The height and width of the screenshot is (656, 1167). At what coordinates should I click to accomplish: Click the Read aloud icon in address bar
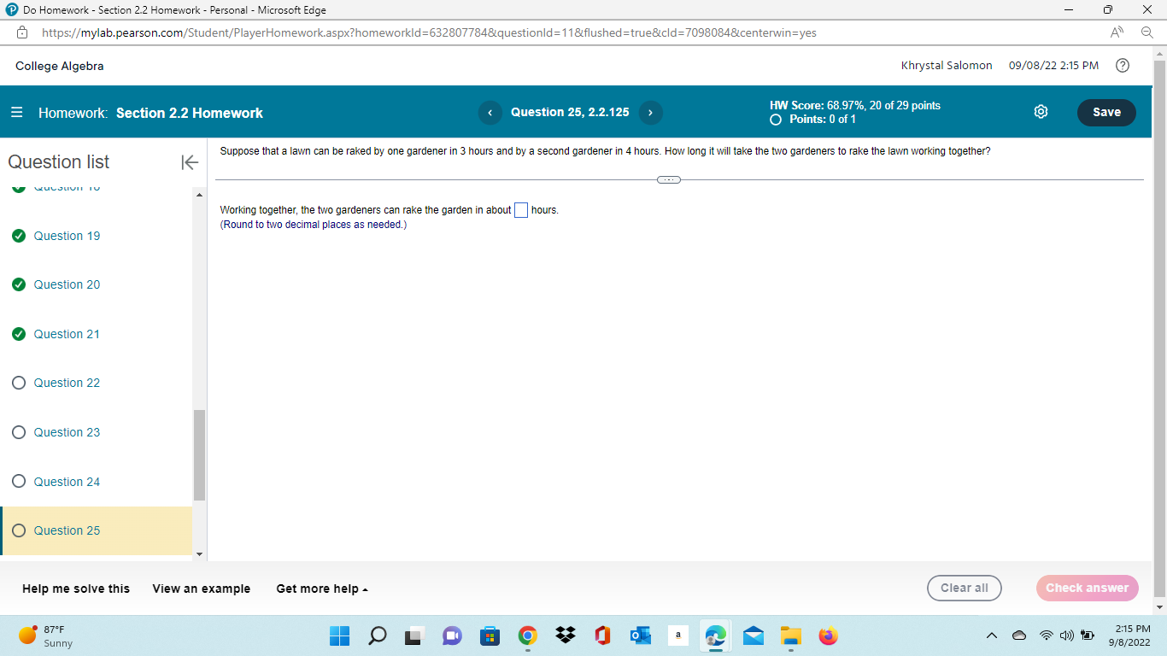pos(1116,32)
